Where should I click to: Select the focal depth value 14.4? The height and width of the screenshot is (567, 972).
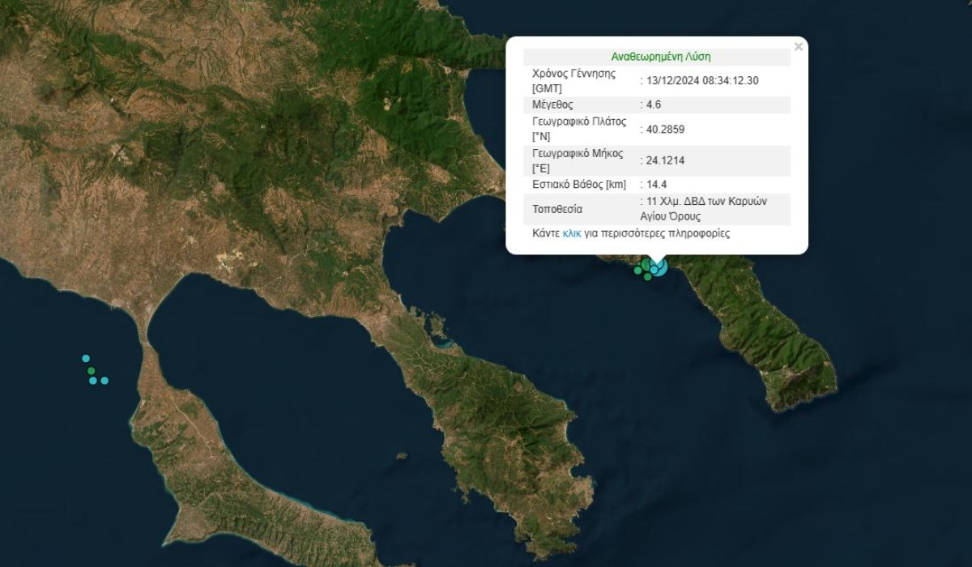pos(656,185)
